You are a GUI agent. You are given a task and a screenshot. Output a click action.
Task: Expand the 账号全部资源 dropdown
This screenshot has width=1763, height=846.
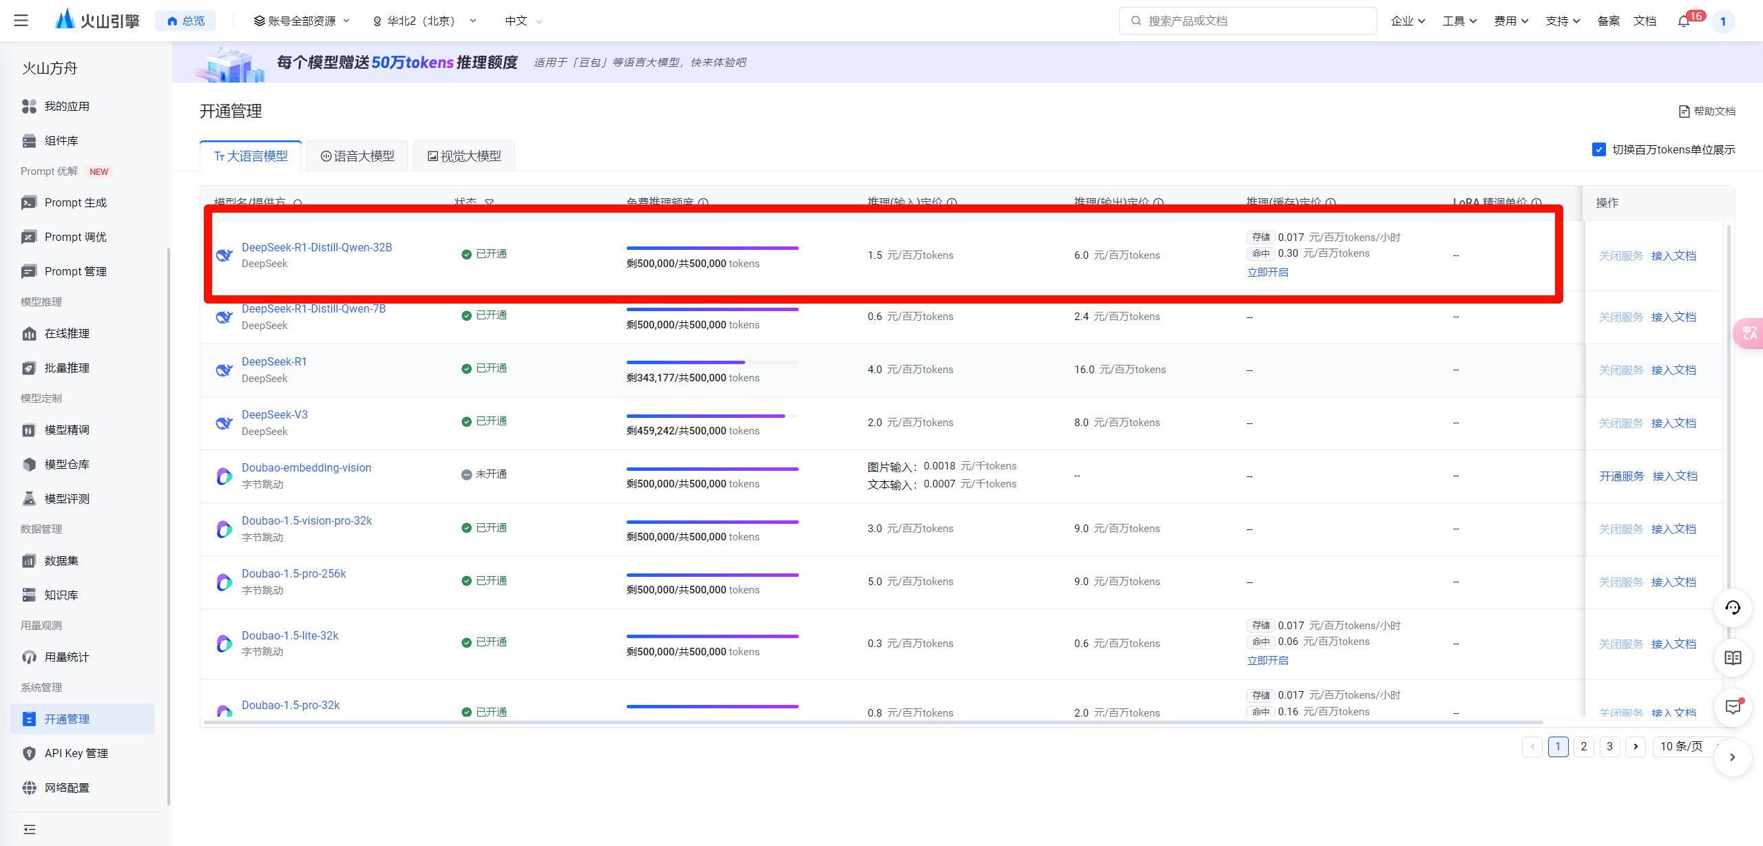tap(302, 21)
